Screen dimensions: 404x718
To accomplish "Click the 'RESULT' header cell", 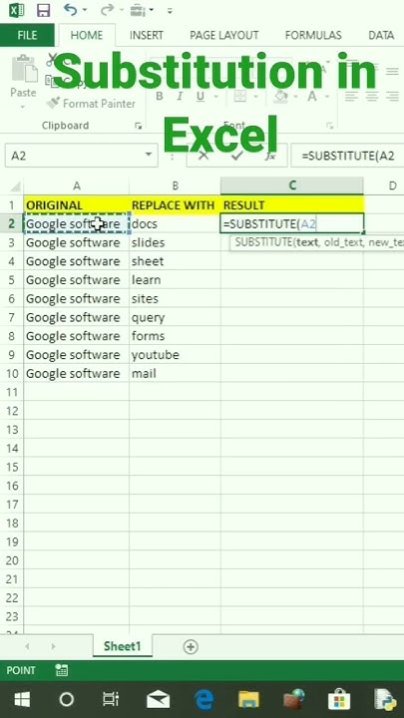I will click(292, 204).
